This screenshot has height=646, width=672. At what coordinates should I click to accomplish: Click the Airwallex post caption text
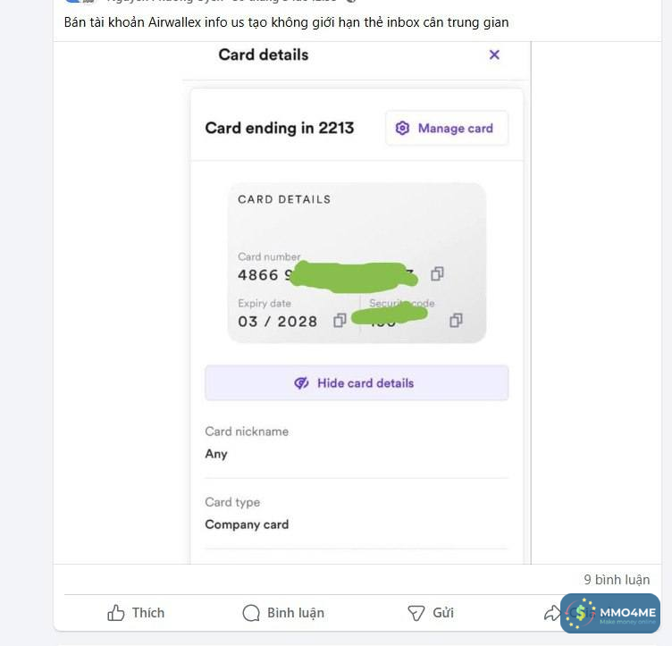pos(287,21)
